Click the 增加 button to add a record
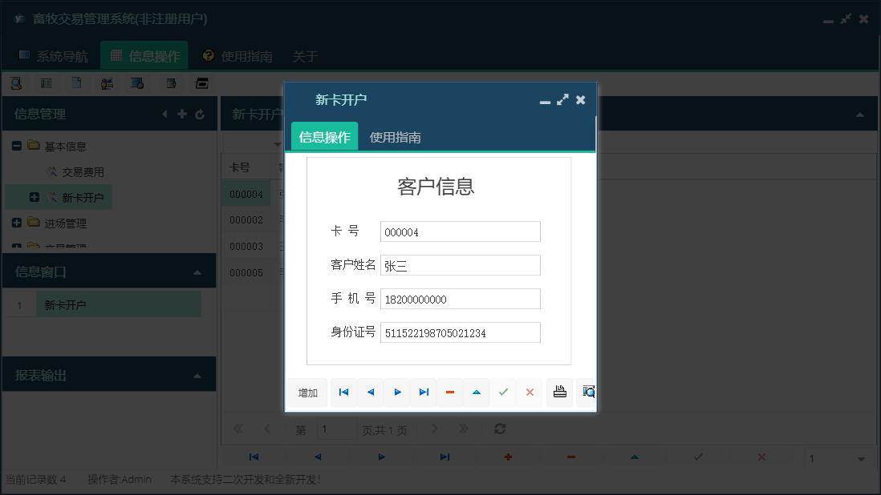 click(307, 392)
